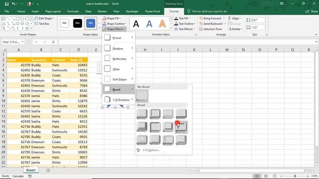Select column header H
This screenshot has width=319, height=179.
point(145,50)
